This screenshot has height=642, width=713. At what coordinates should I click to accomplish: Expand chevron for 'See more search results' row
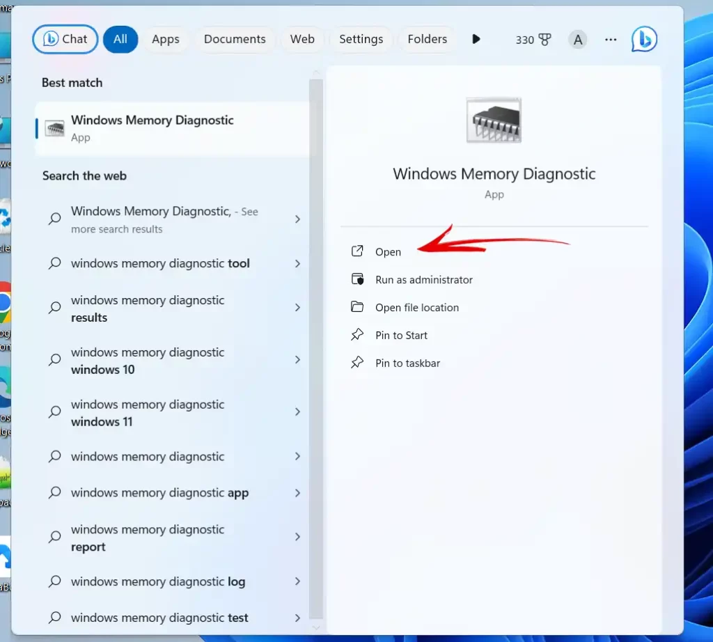[297, 219]
